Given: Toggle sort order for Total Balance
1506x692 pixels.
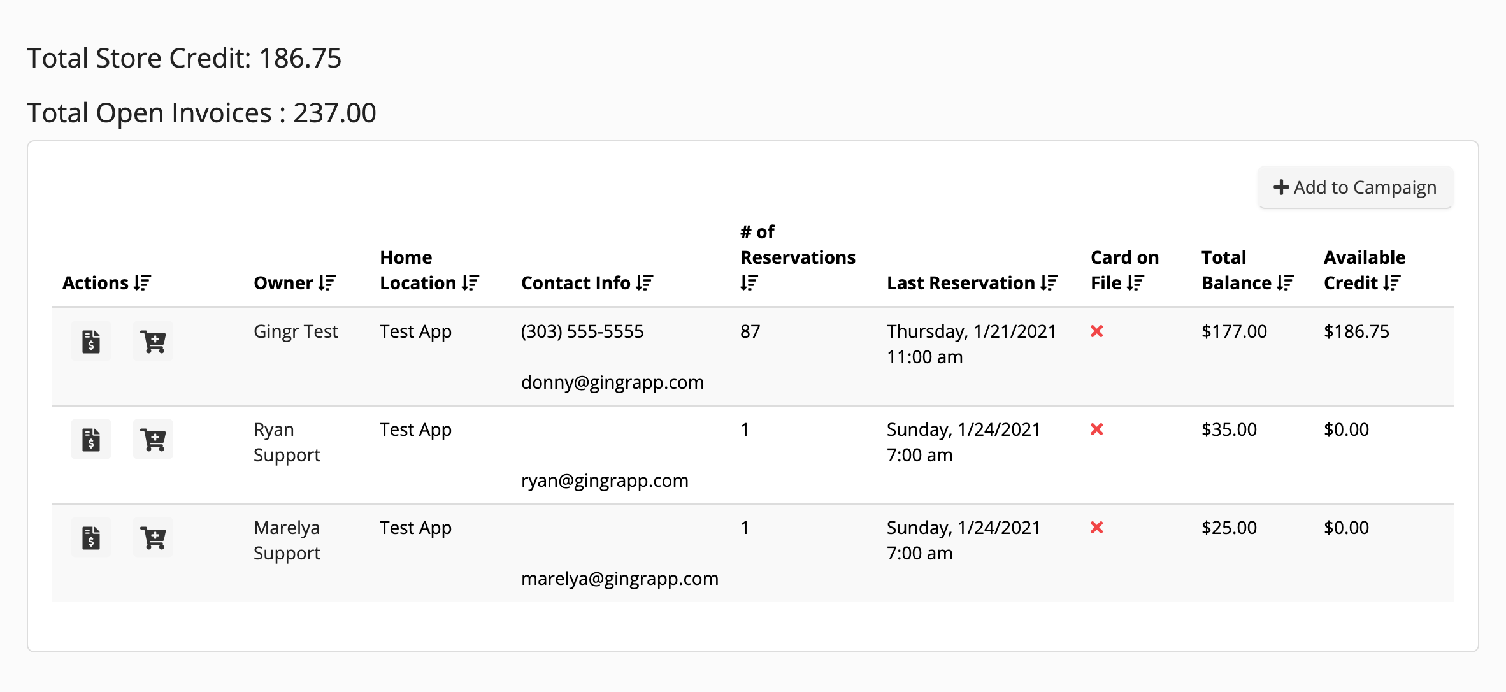Looking at the screenshot, I should (x=1286, y=282).
